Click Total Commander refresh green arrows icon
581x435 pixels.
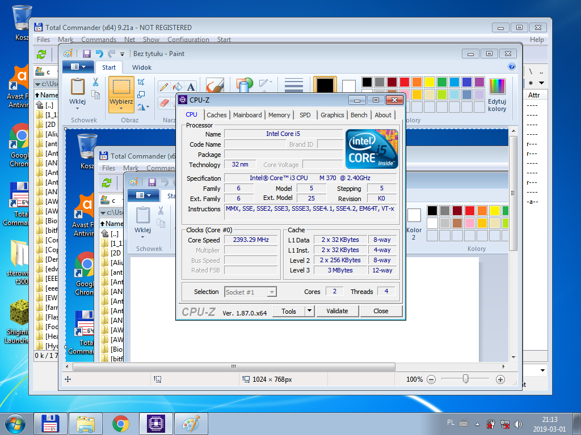[x=41, y=54]
